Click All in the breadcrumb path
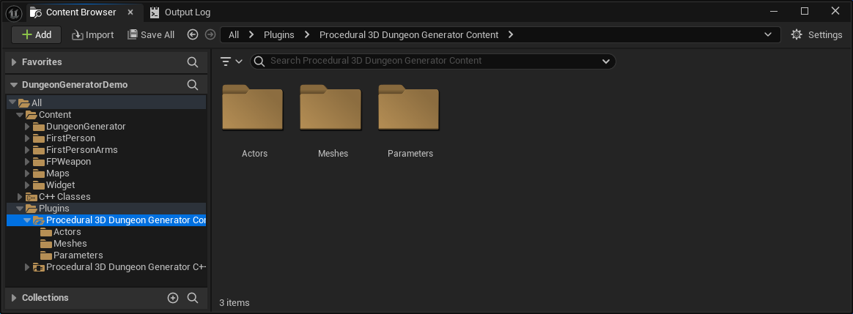This screenshot has width=853, height=314. pyautogui.click(x=234, y=35)
